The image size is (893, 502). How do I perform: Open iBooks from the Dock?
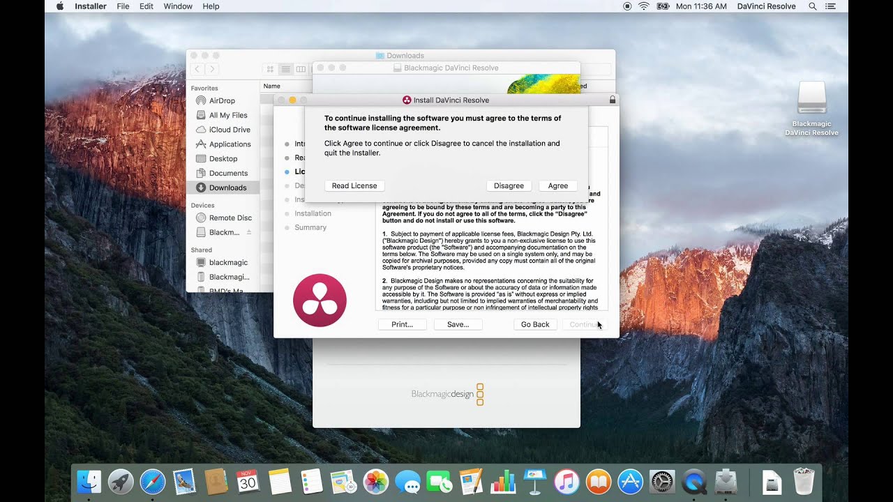599,482
